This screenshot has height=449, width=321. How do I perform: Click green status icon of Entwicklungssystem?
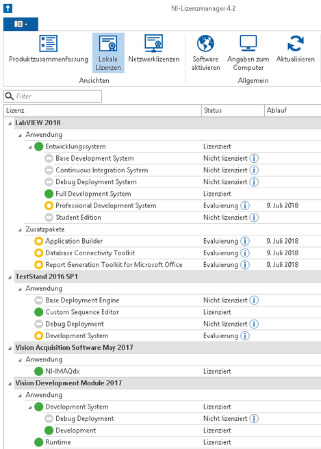click(x=38, y=146)
